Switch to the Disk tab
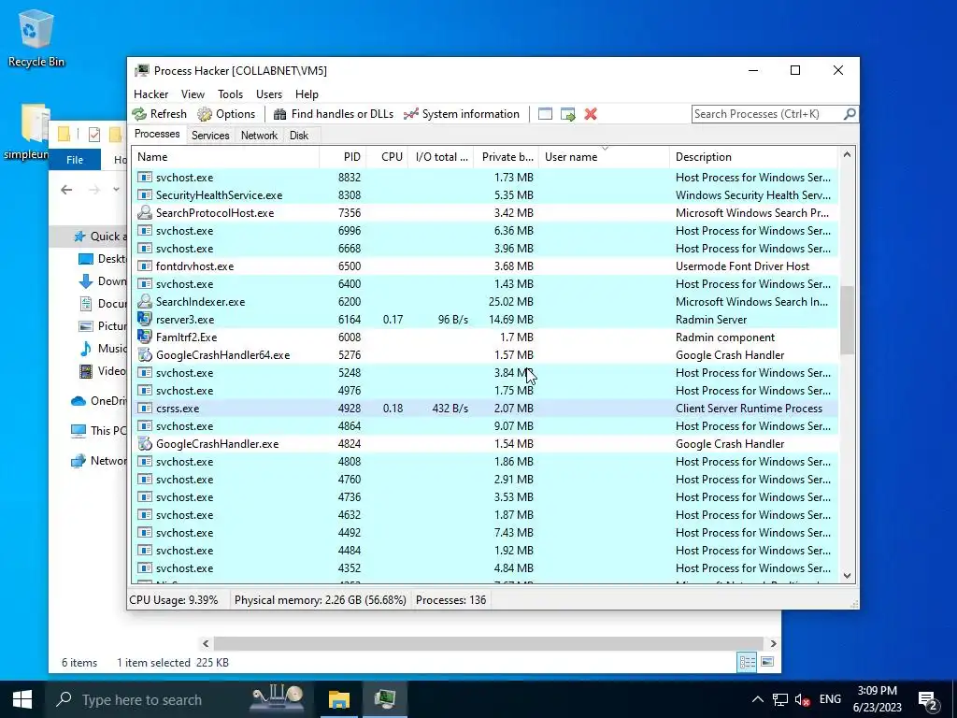Viewport: 957px width, 718px height. [299, 136]
